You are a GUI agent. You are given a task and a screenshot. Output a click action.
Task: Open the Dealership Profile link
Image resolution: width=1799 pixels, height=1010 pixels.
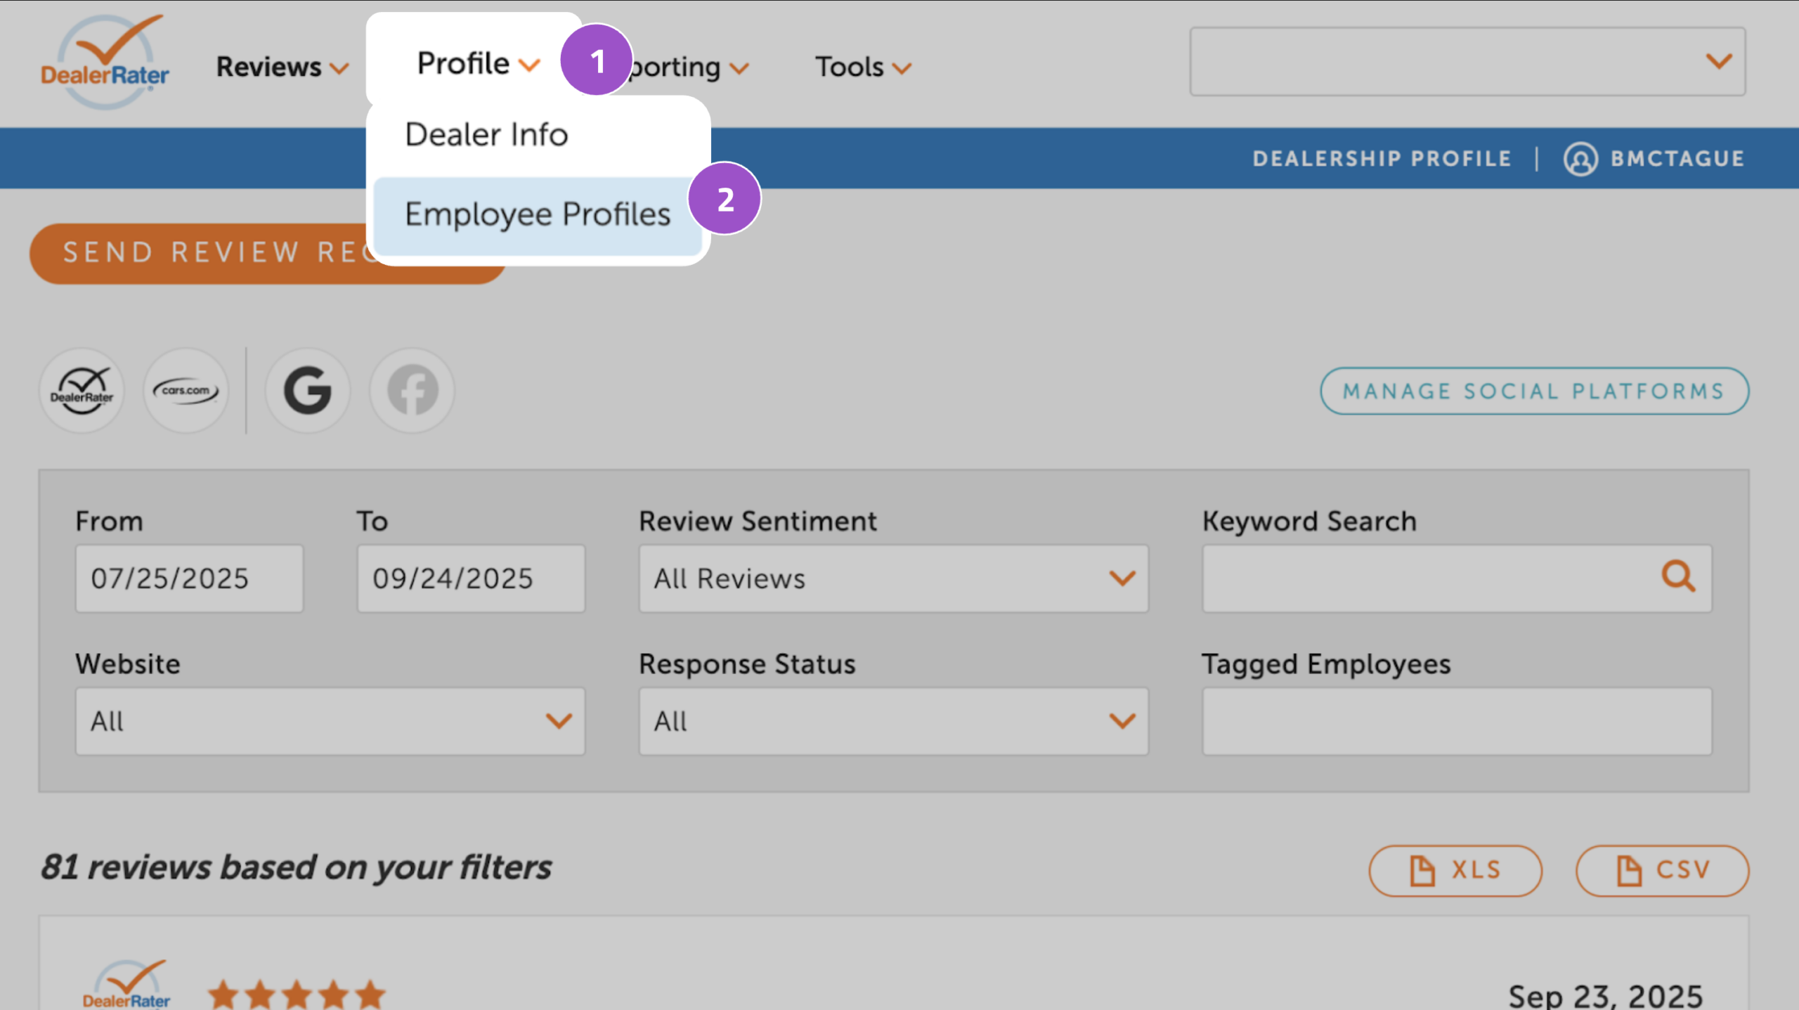click(1382, 159)
